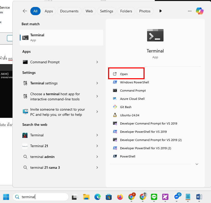Select the All filter tab
This screenshot has width=211, height=203.
tap(35, 11)
